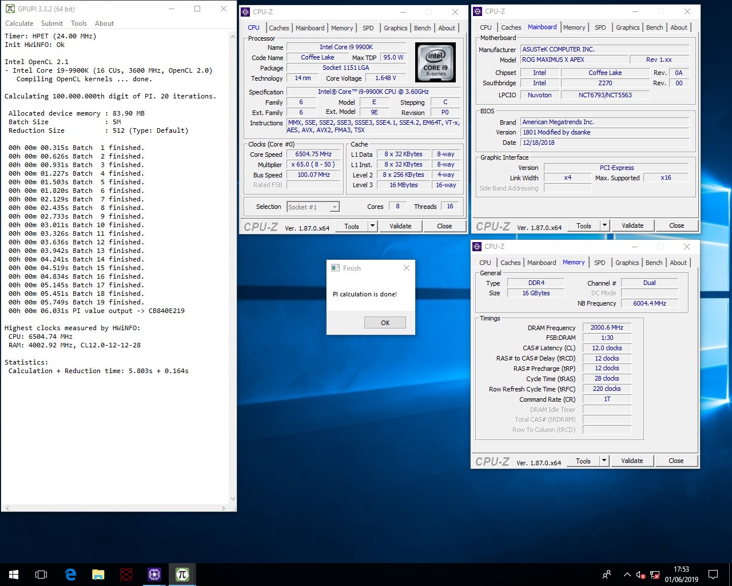Switch to the SPD tab in the Memory CPU-Z window
Screen dimensions: 732x586
(x=600, y=262)
